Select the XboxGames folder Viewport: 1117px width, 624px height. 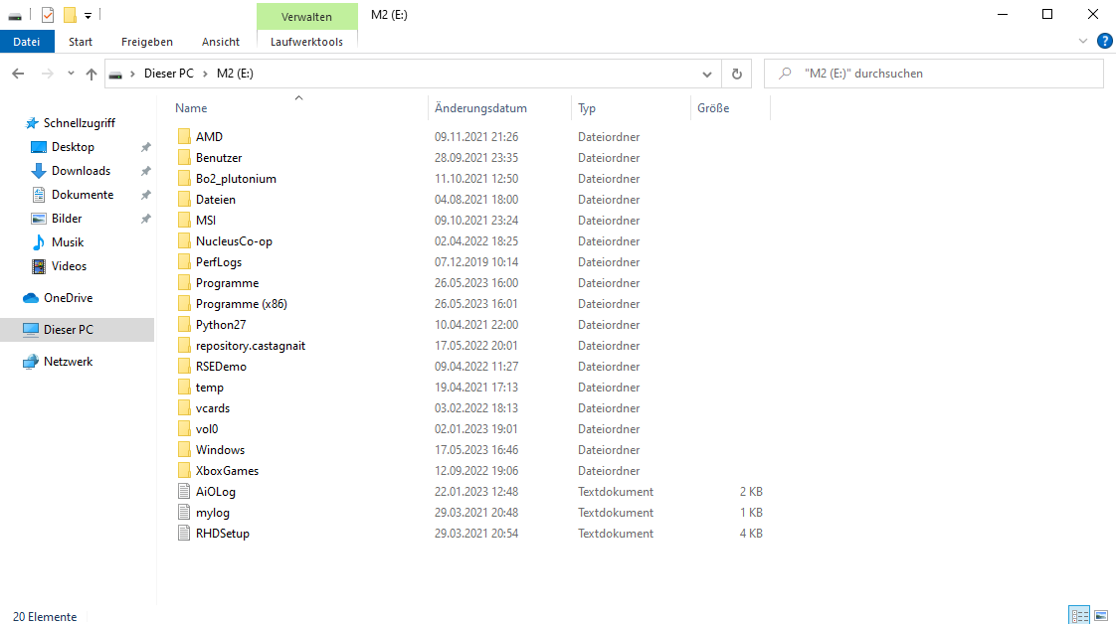pyautogui.click(x=227, y=471)
